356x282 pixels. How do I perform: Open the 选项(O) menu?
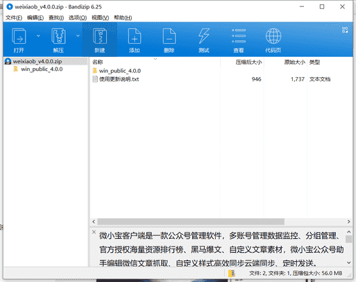[78, 18]
